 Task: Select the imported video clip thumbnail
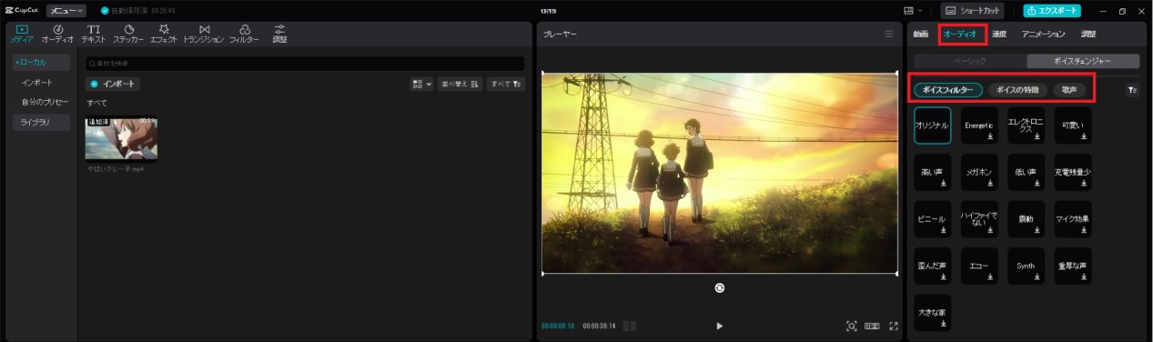121,139
